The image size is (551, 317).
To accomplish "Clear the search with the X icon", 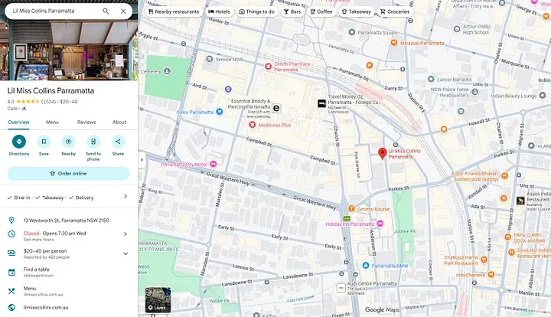I will pos(123,11).
